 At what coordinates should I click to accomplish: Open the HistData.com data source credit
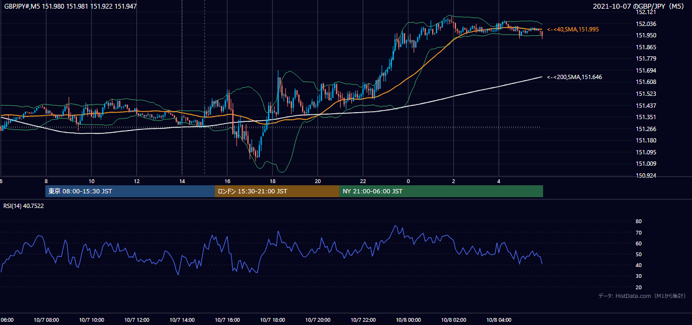642,296
